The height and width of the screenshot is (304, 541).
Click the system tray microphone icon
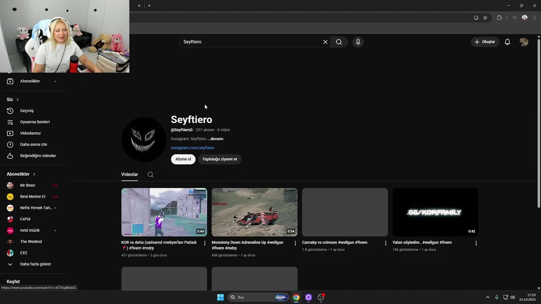coord(497,297)
